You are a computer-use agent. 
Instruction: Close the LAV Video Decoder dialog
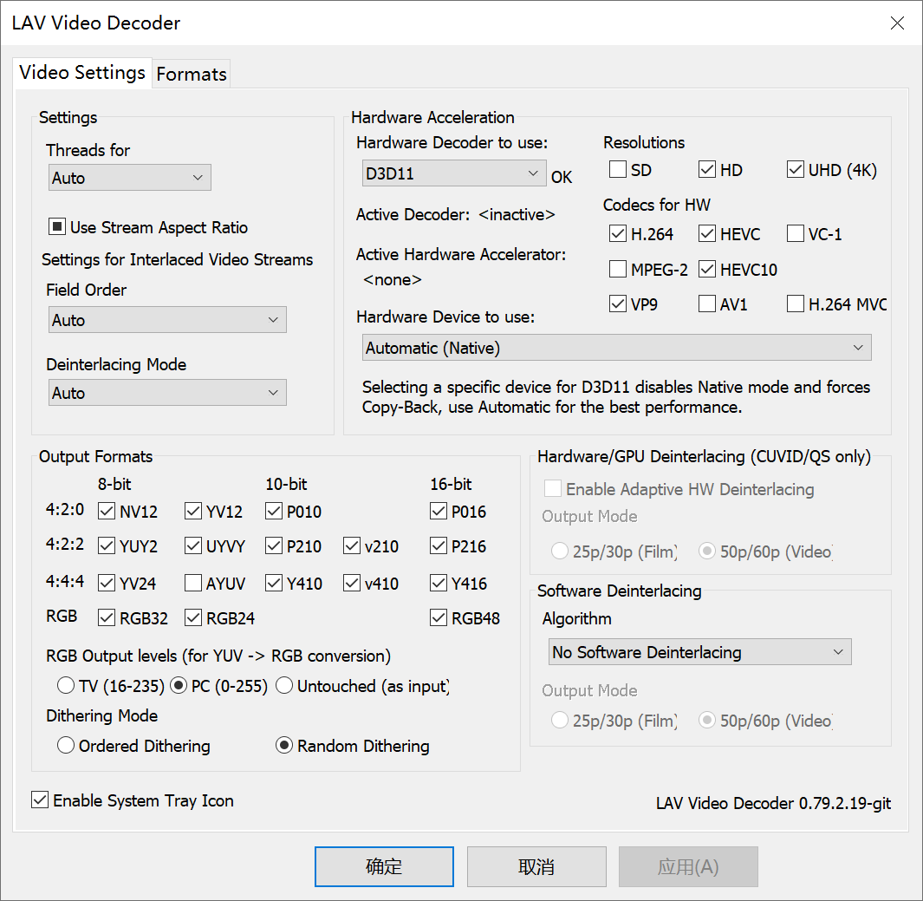click(x=897, y=23)
